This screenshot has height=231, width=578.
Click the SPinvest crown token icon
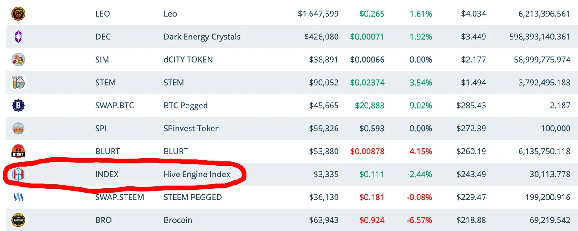(18, 129)
